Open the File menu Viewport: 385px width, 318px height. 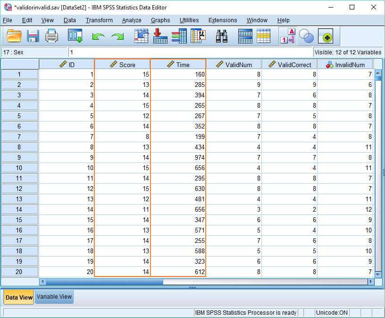pos(8,20)
